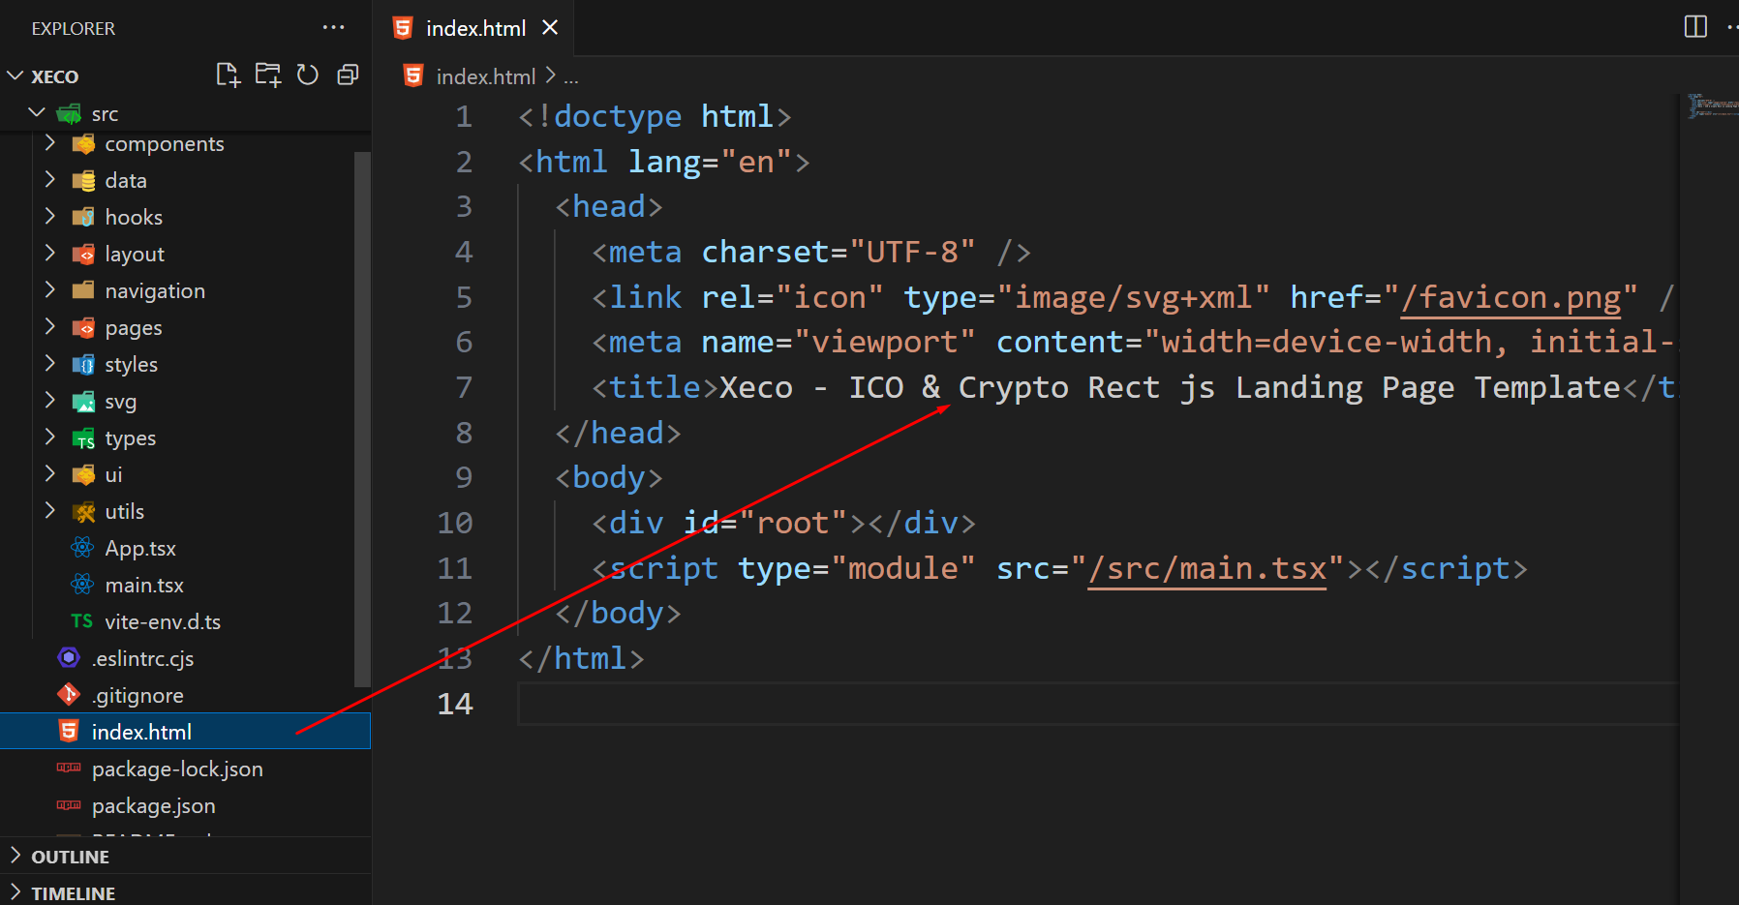Click the New Folder icon in Explorer
Screen dimensions: 1739x905
click(268, 75)
